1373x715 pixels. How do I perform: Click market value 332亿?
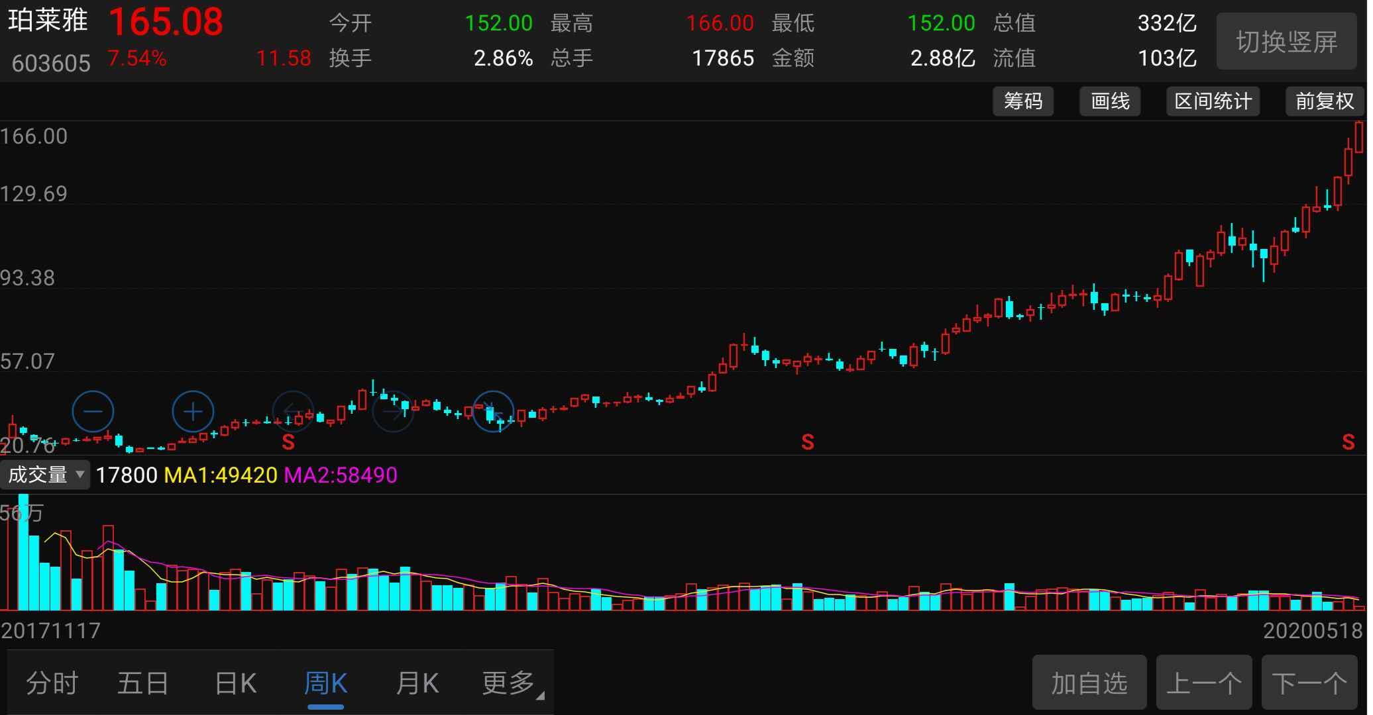[1167, 23]
